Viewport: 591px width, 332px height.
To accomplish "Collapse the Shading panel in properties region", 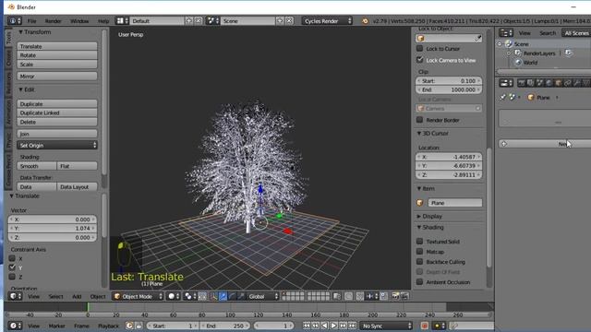I will click(x=419, y=228).
